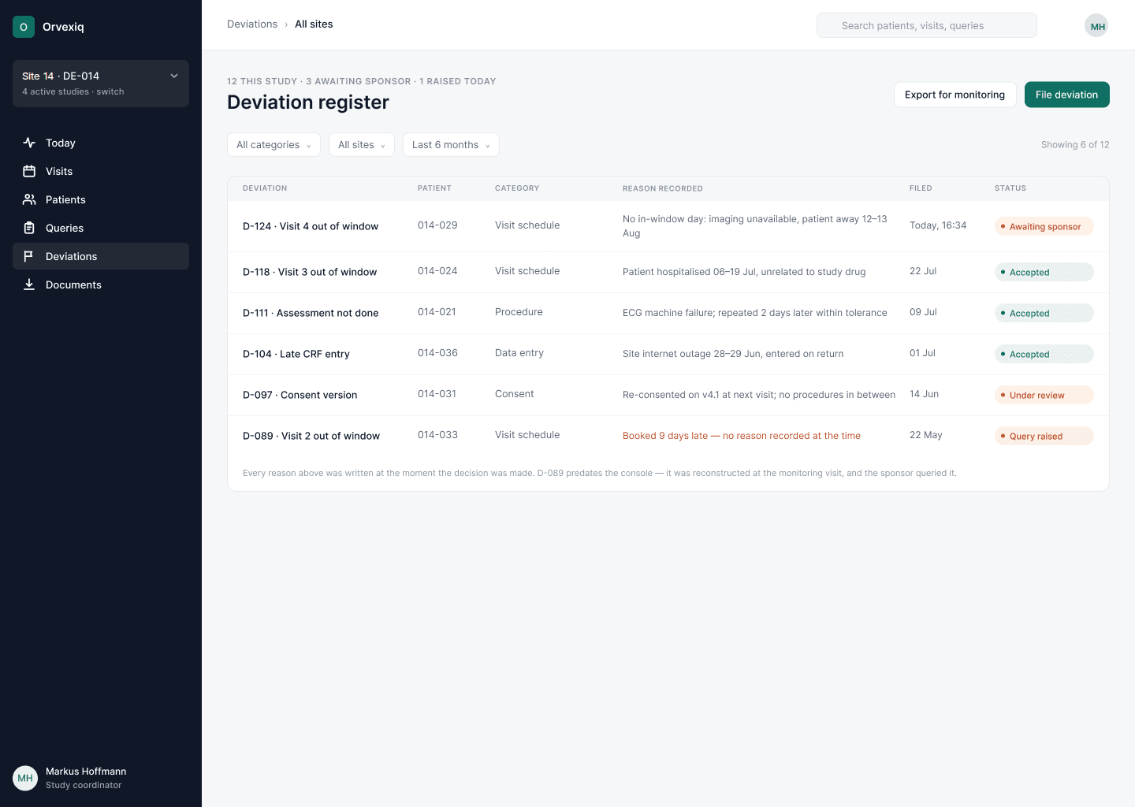Image resolution: width=1135 pixels, height=807 pixels.
Task: Click patient 014-021
Action: [x=437, y=312]
